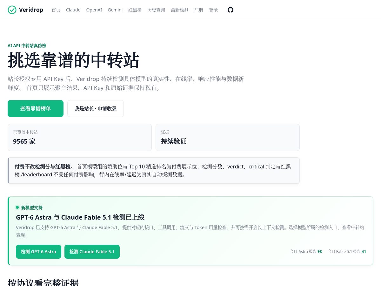381x286 pixels.
Task: Click the 已覆盖中转站 9565 家 card
Action: click(x=80, y=137)
